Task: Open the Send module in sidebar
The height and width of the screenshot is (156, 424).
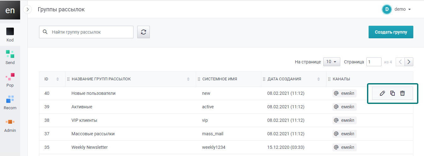Action: tap(10, 57)
